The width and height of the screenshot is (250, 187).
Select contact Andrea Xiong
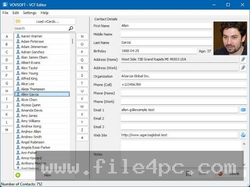tap(42, 126)
